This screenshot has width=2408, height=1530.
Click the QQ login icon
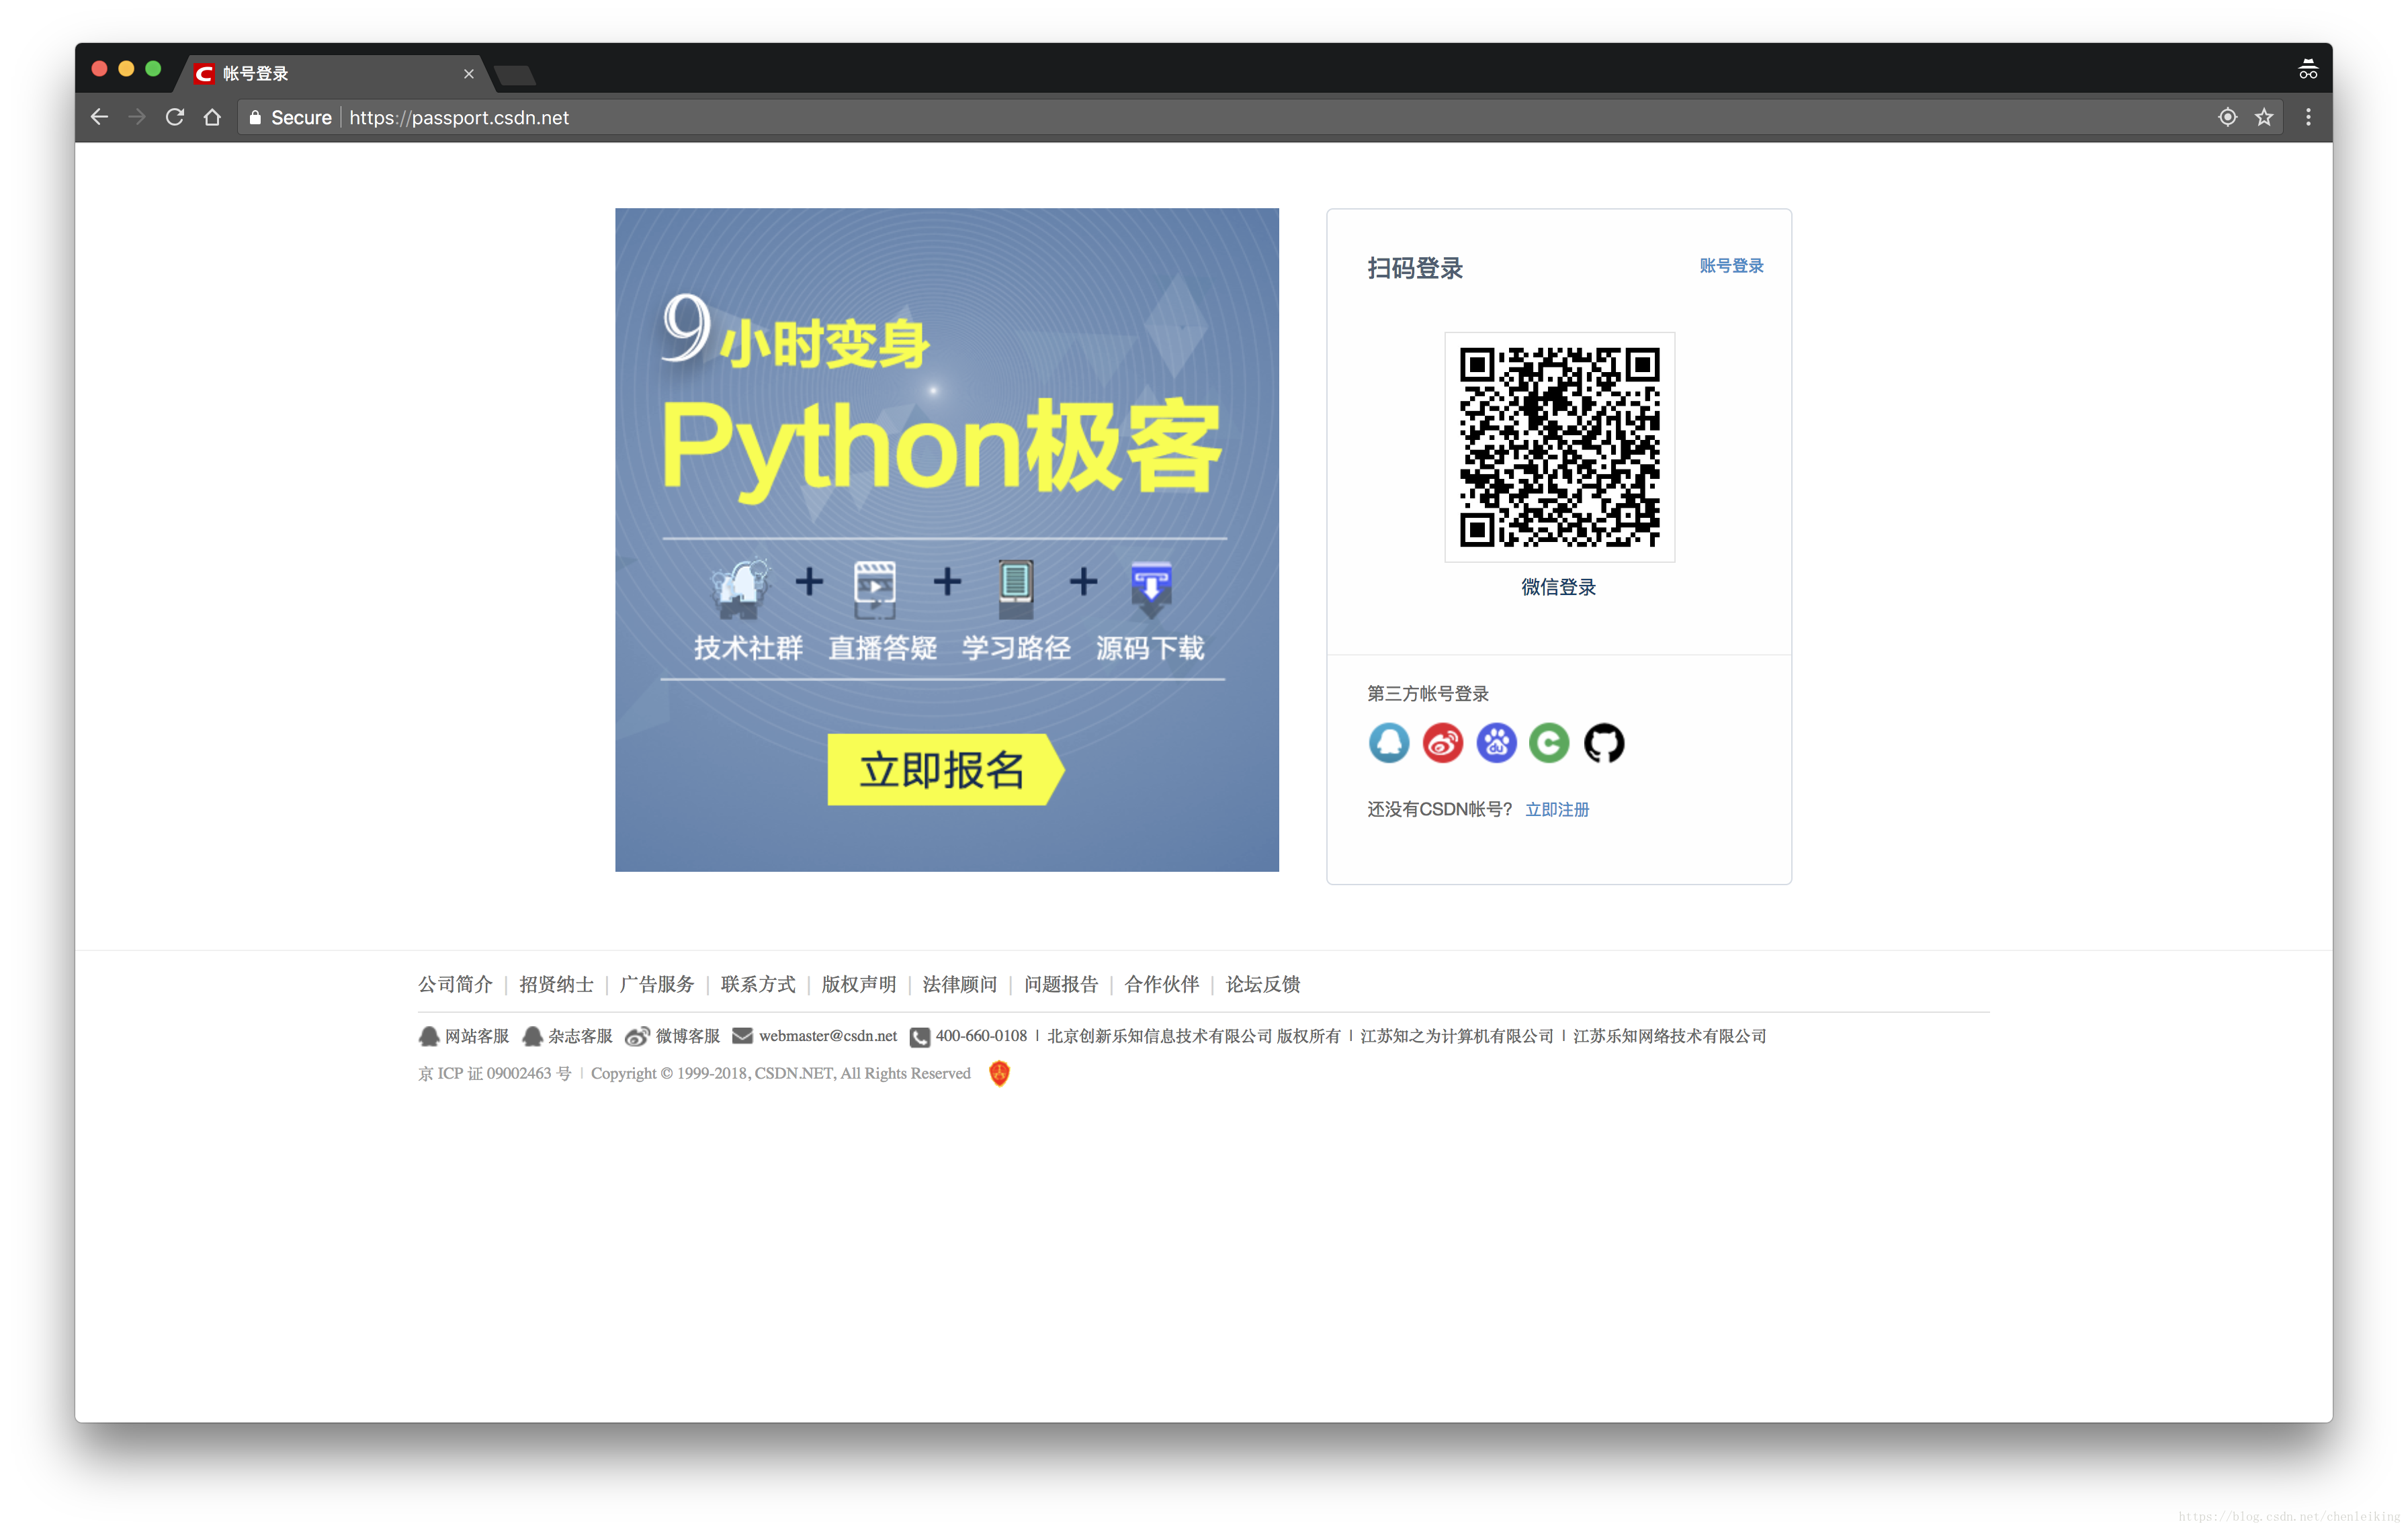pyautogui.click(x=1389, y=743)
